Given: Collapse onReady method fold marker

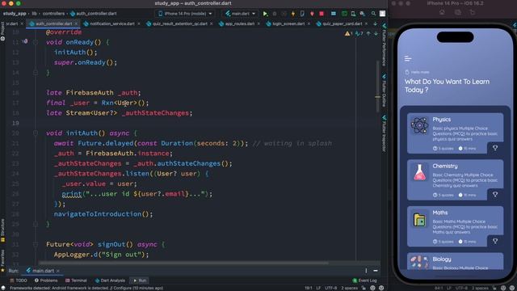Looking at the screenshot, I should coord(36,42).
